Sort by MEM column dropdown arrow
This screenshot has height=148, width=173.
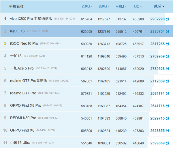click(x=127, y=7)
